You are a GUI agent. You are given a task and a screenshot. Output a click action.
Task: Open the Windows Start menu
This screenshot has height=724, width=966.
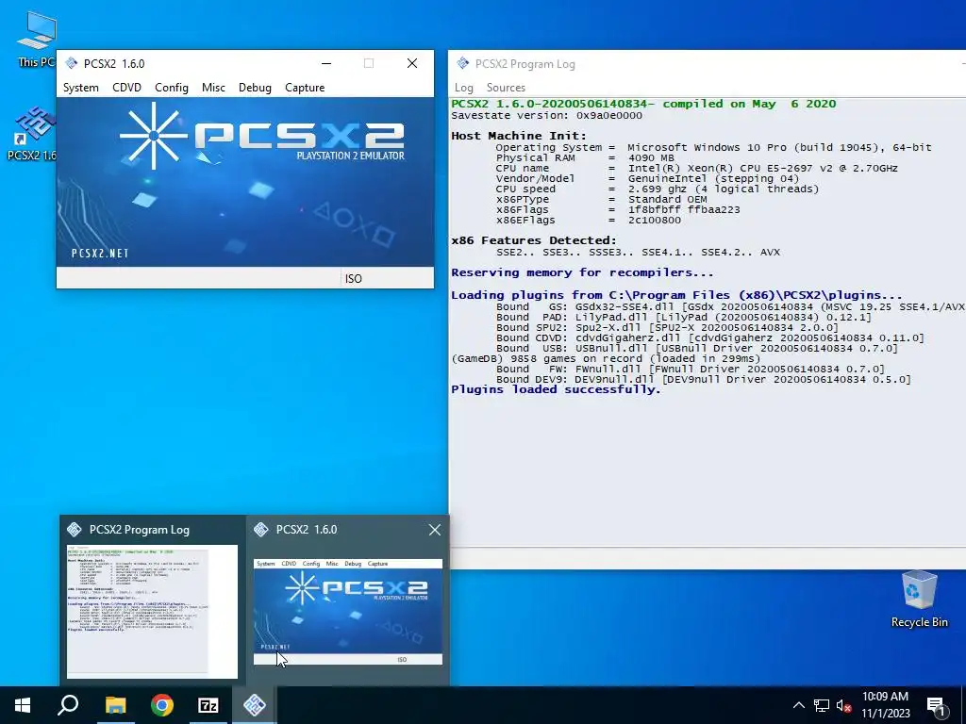pos(23,705)
